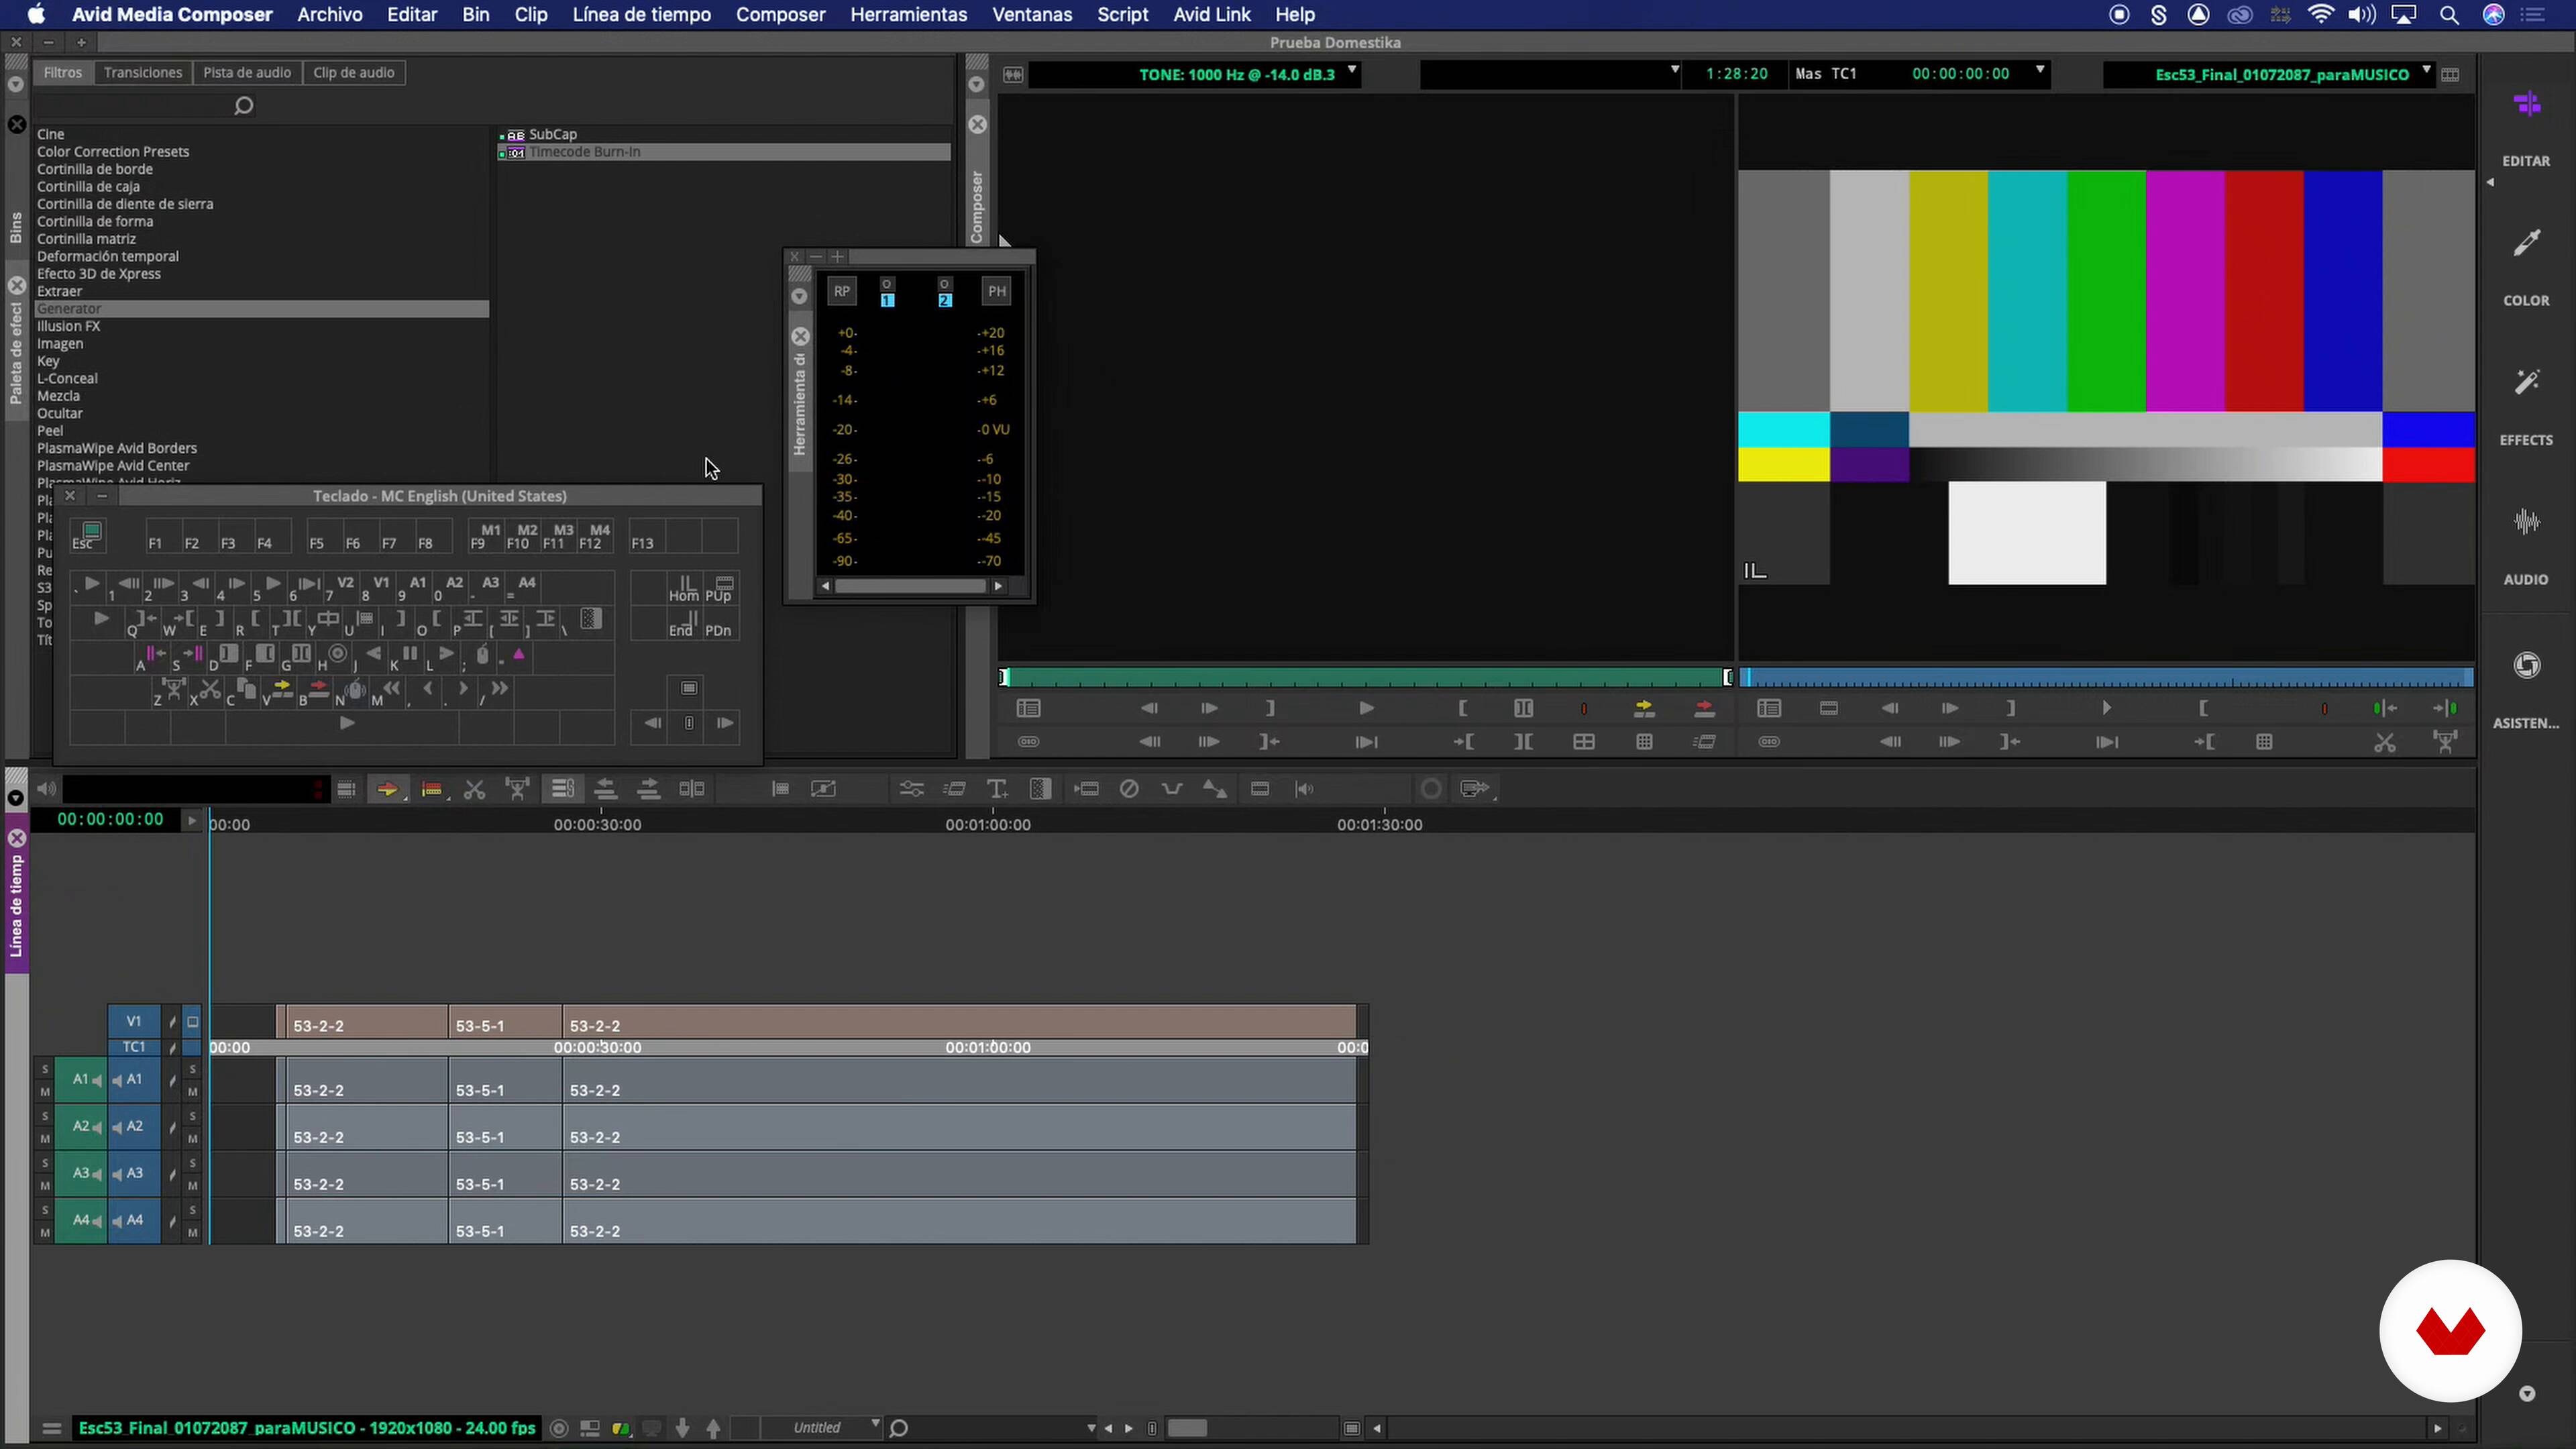Play the record monitor sequence
Viewport: 2576px width, 1449px height.
click(2107, 709)
